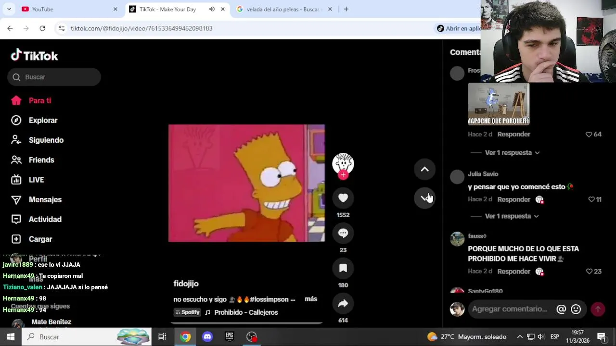616x346 pixels.
Task: Click the Spotify badge under the caption
Action: click(x=187, y=312)
